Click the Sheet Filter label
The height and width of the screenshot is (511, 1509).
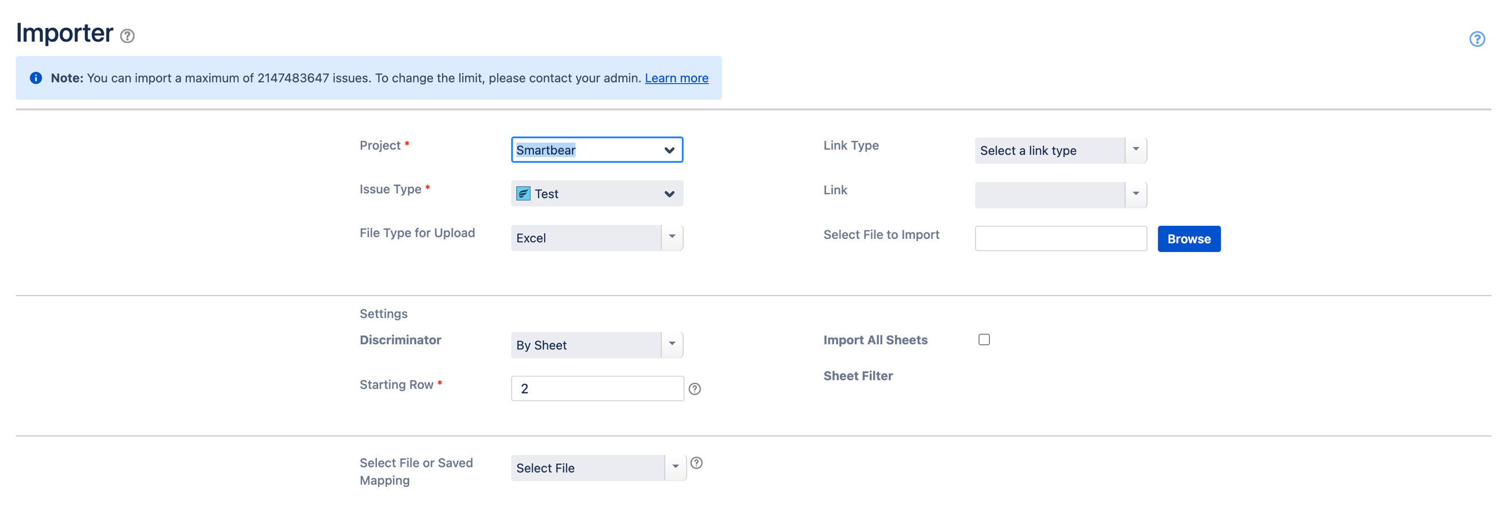click(858, 376)
